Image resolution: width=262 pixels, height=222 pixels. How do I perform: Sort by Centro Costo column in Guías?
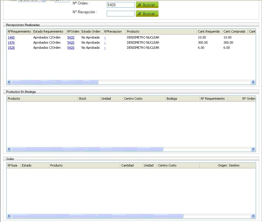[178, 165]
